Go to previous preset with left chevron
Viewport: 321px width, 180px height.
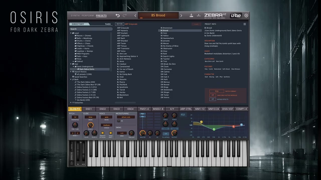[x=135, y=15]
